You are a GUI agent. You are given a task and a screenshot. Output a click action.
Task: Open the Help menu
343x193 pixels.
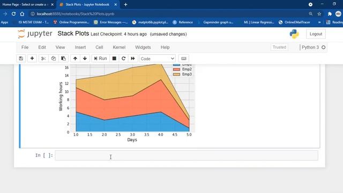click(165, 47)
